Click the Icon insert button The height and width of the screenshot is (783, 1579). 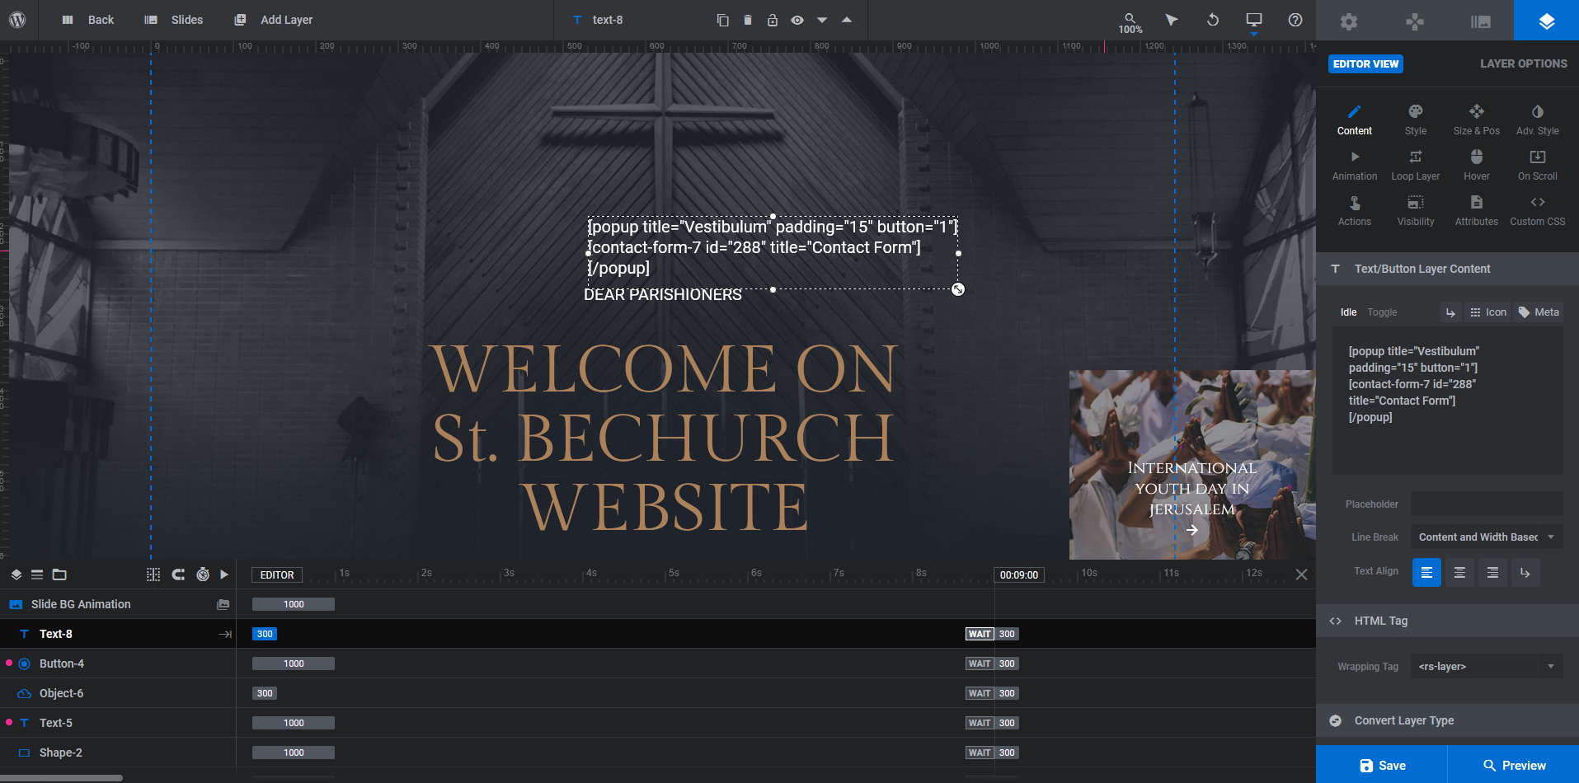(x=1487, y=312)
